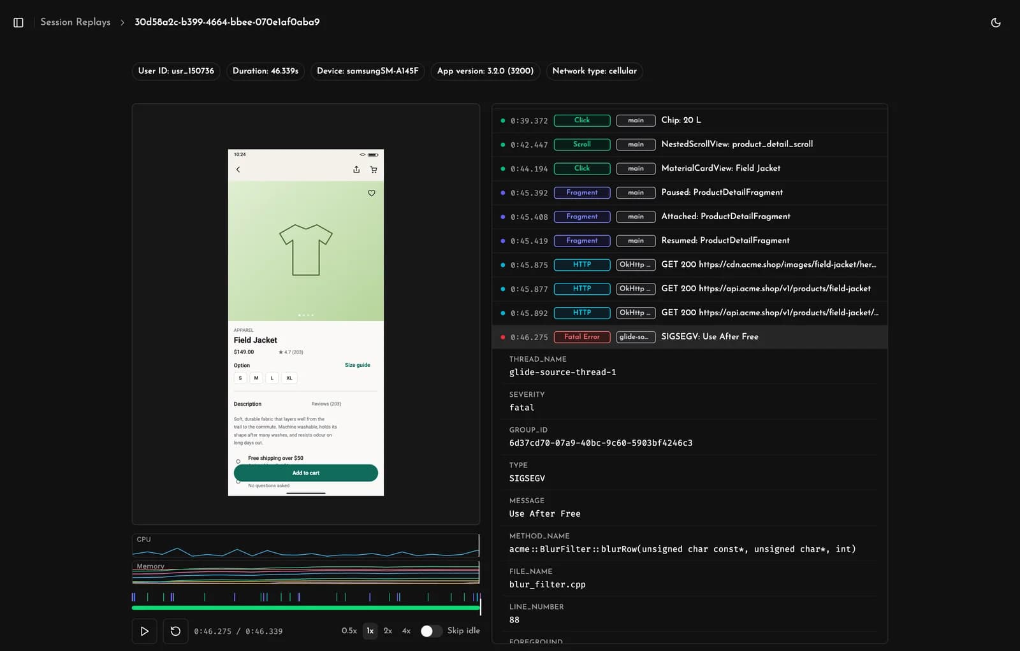Select the GET cdn.acme.shop images event
Screen dimensions: 1020x651
click(690, 265)
